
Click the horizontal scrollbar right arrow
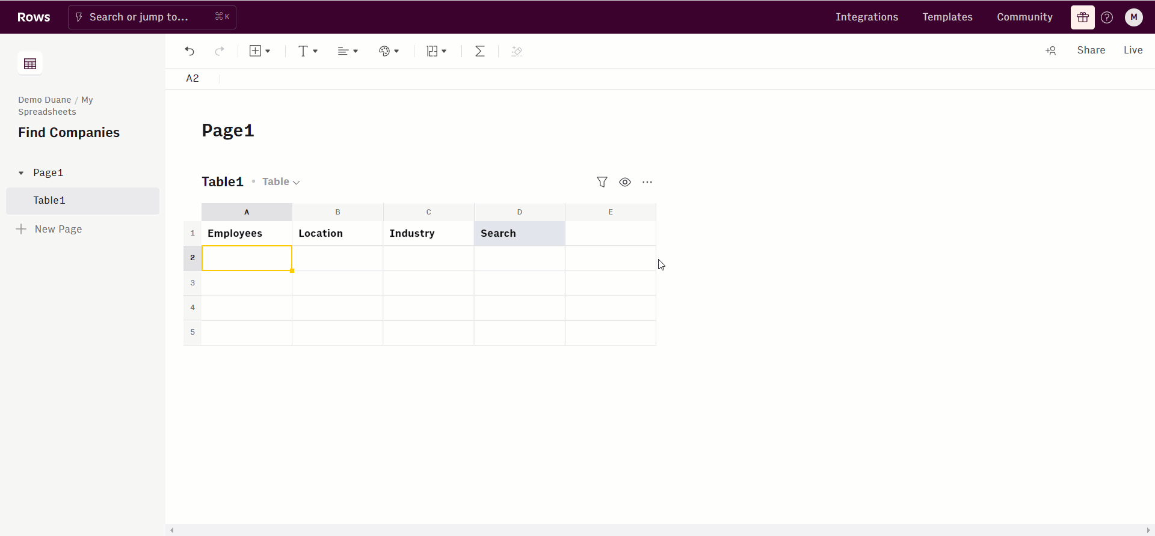tap(1148, 530)
